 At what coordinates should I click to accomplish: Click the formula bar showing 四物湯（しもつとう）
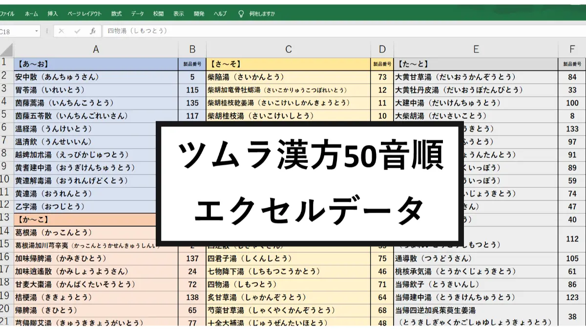click(x=344, y=31)
